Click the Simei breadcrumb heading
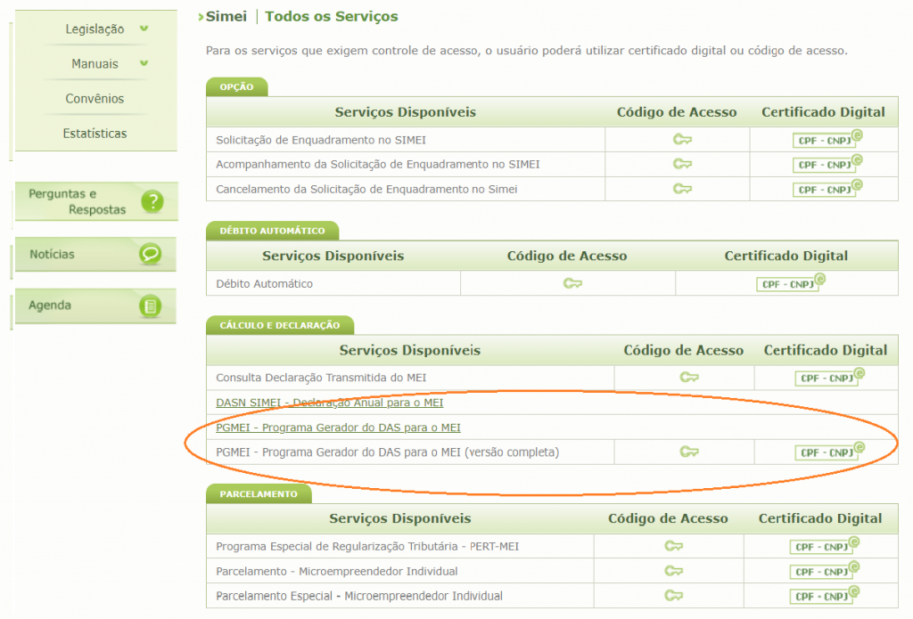The width and height of the screenshot is (913, 619). point(226,16)
